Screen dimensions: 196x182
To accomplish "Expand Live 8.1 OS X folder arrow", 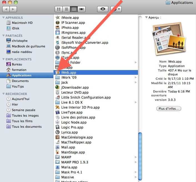I will click(x=136, y=102).
